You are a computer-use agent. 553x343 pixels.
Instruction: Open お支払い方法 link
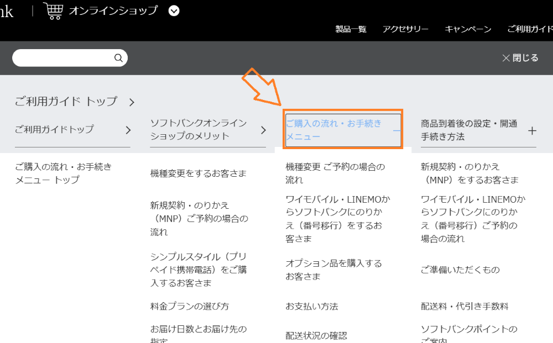[312, 307]
